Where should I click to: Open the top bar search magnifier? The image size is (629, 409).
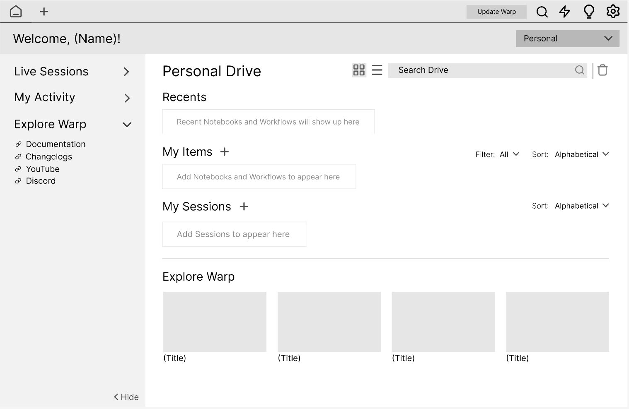pyautogui.click(x=542, y=12)
